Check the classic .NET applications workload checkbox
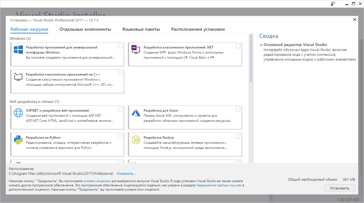364x203 pixels. click(238, 46)
